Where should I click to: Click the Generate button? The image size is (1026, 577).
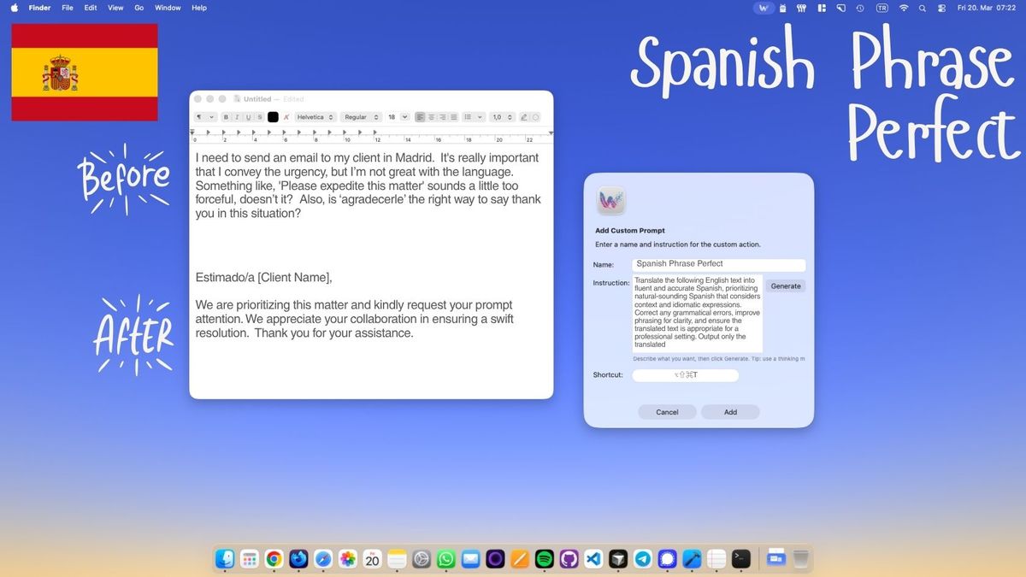click(x=785, y=286)
